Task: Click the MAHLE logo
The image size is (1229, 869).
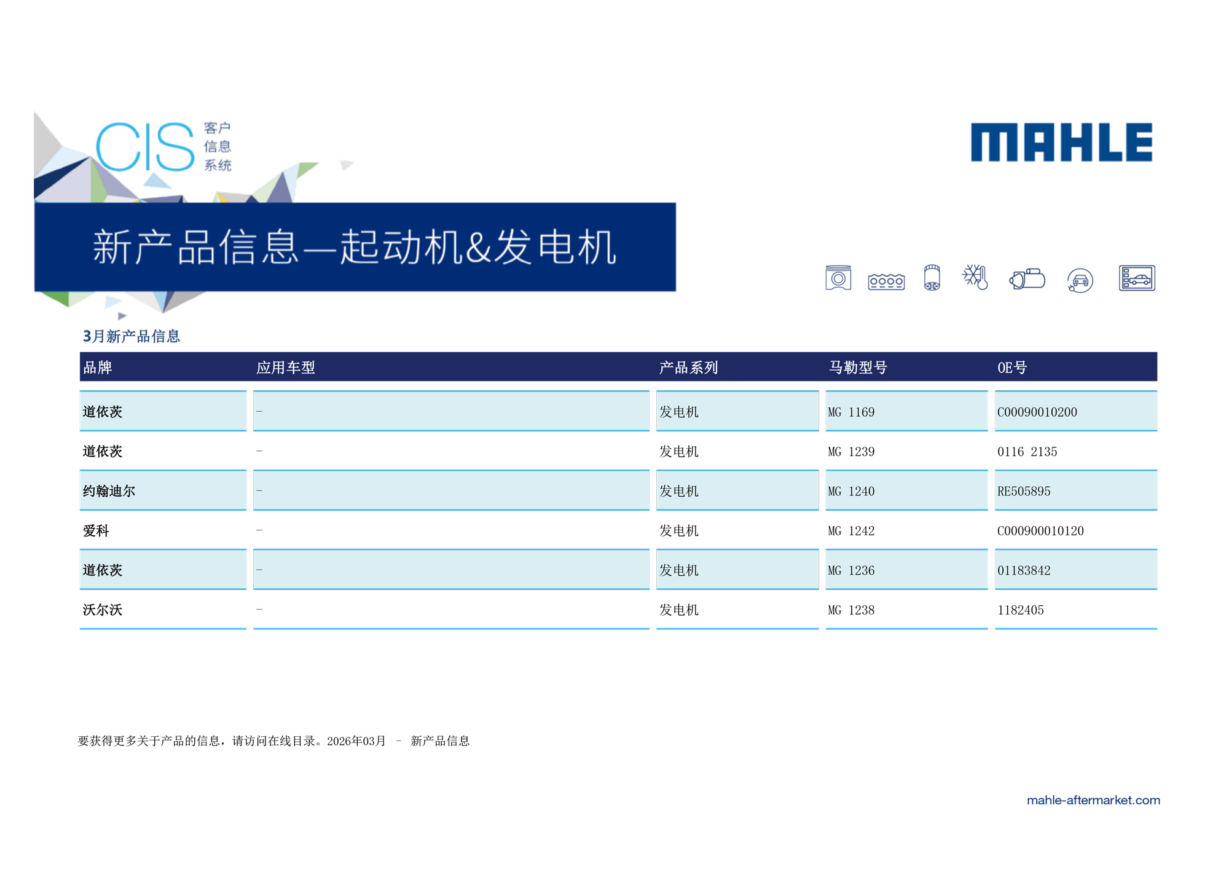Action: (x=1061, y=143)
